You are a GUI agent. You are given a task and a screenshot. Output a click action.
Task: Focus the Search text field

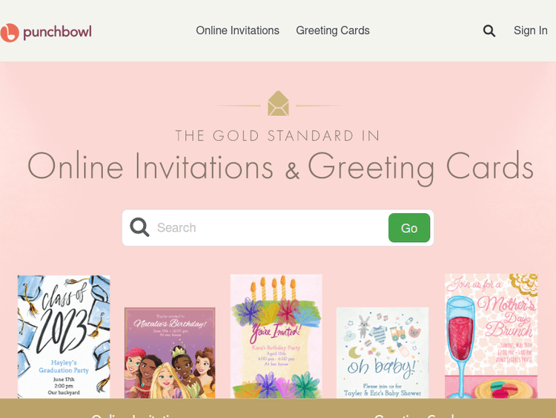point(271,228)
